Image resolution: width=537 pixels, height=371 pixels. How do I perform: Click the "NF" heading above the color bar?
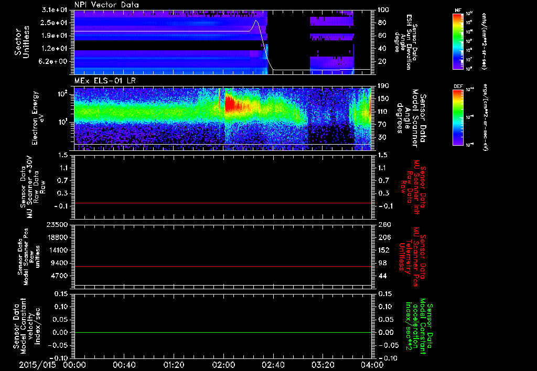coord(458,10)
